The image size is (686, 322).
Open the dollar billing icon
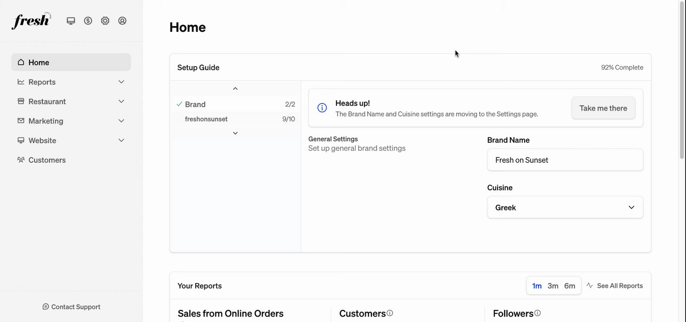(x=88, y=21)
